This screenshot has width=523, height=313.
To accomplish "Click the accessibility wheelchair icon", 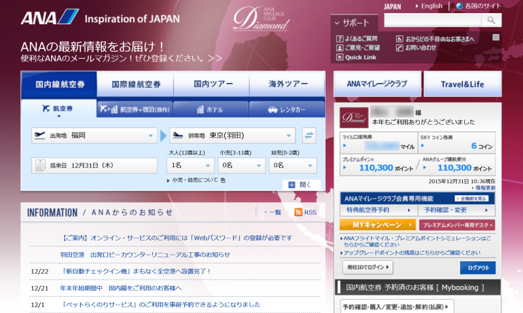I will [400, 39].
